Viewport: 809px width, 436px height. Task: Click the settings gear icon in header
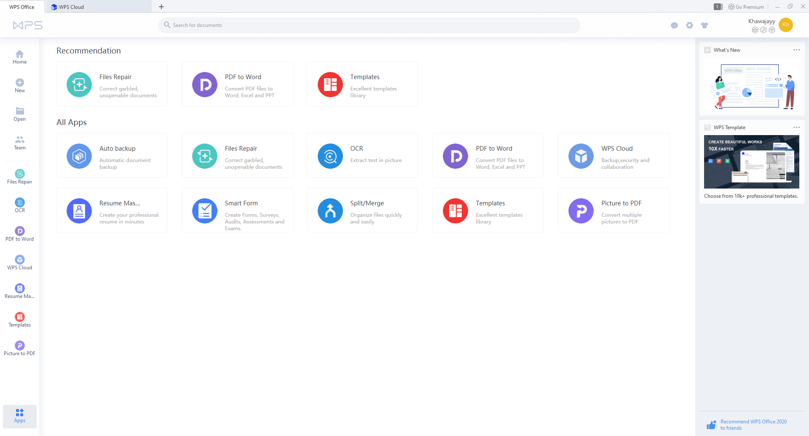tap(689, 25)
